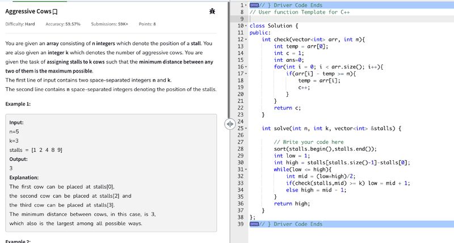
Task: Click the folded code marker on line 1
Action: coord(253,5)
